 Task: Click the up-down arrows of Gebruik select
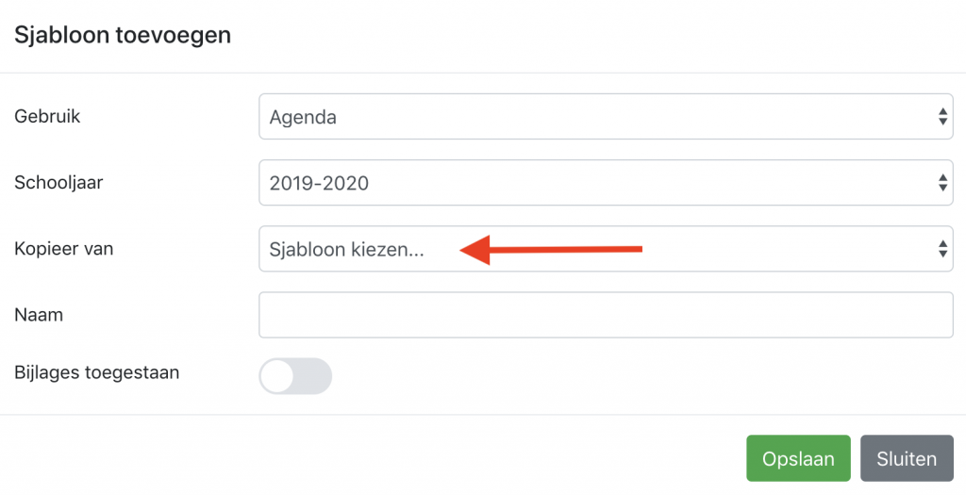coord(942,116)
